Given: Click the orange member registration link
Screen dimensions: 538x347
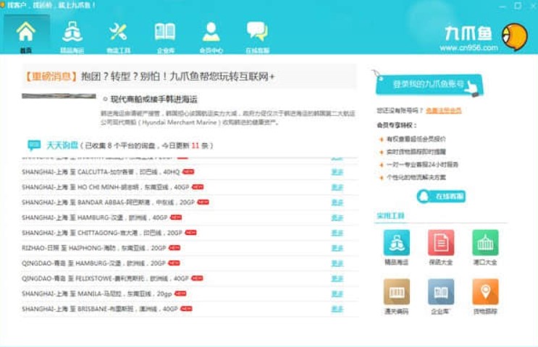Looking at the screenshot, I should [443, 111].
